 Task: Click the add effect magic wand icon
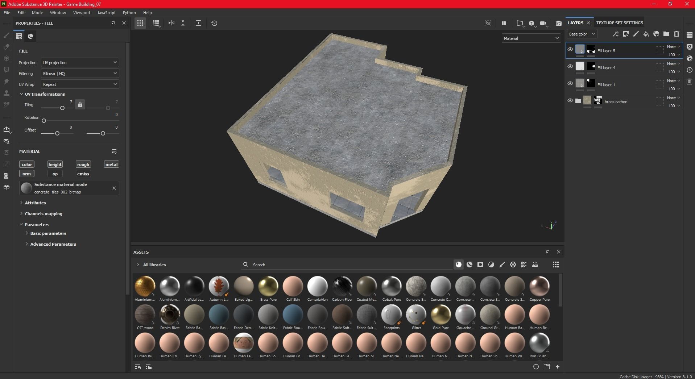[x=615, y=34]
